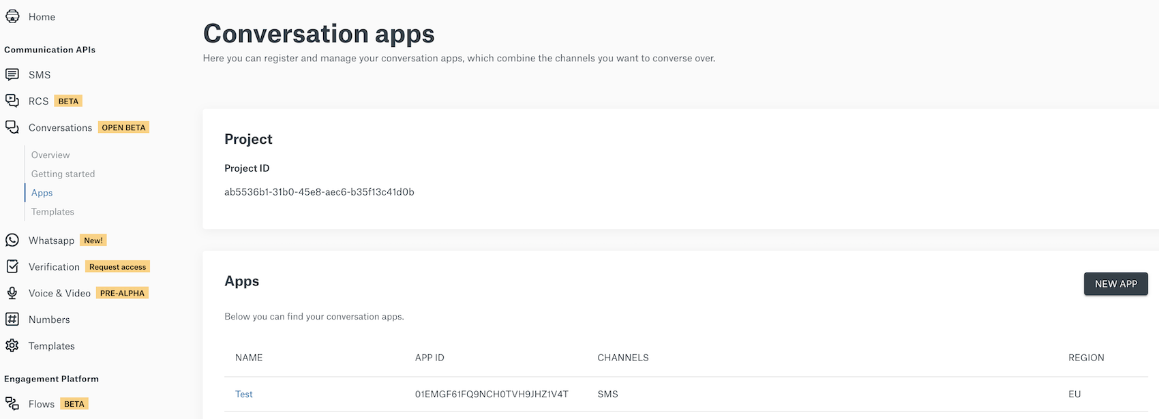Click the Test app's App ID value
1159x419 pixels.
[x=492, y=394]
